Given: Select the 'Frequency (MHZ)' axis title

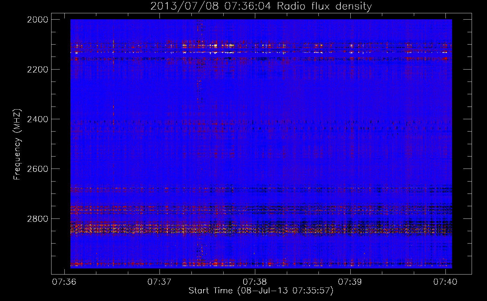Looking at the screenshot, I should [17, 144].
